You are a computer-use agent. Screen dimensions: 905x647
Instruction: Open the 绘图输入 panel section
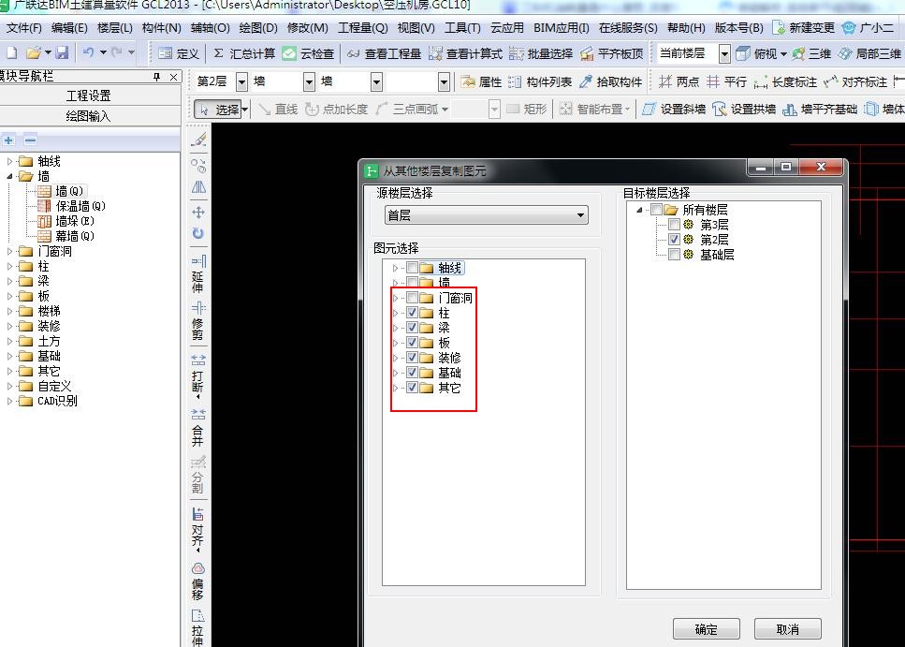click(88, 116)
